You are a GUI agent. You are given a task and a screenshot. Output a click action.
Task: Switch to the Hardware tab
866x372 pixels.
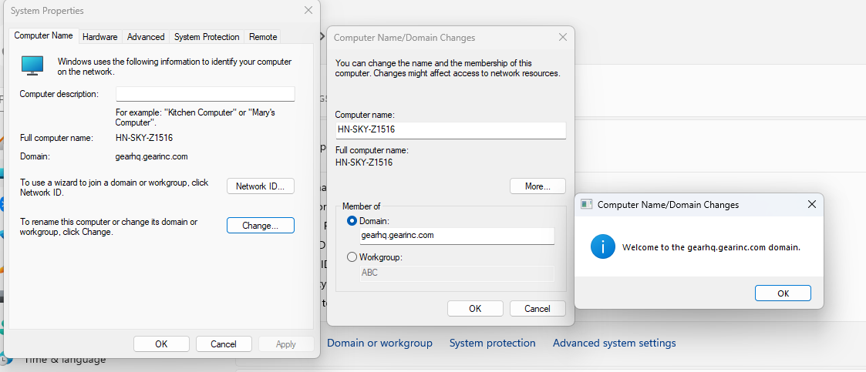100,36
